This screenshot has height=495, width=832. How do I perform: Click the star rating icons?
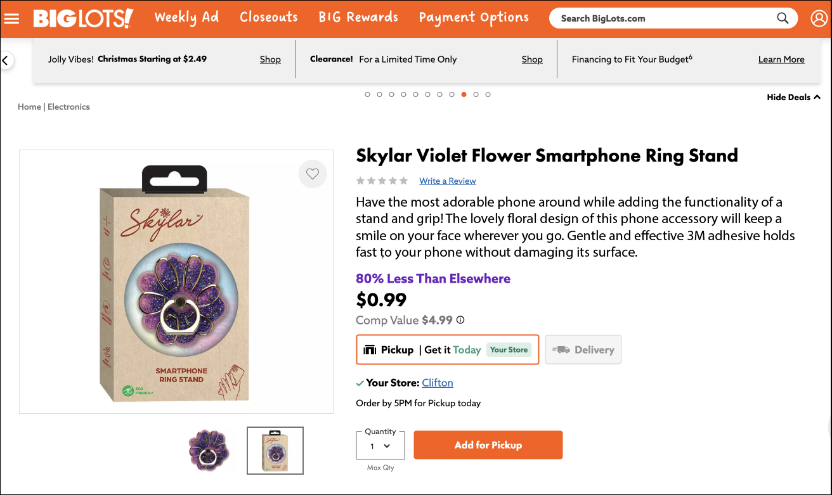382,181
